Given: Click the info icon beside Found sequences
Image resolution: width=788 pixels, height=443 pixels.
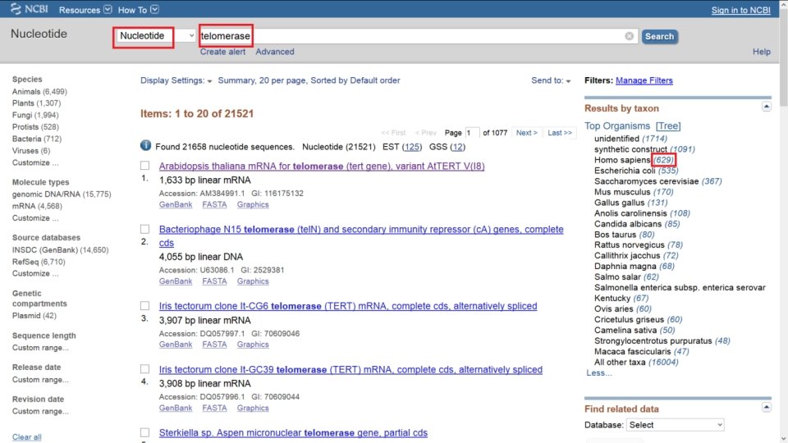Looking at the screenshot, I should coord(146,146).
